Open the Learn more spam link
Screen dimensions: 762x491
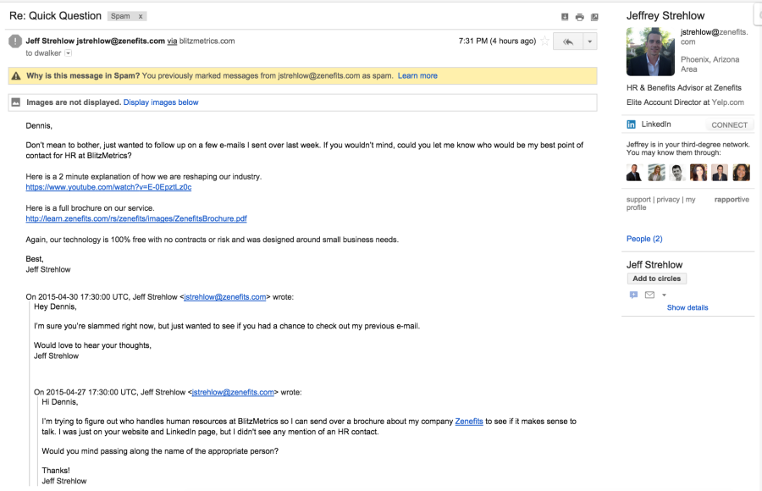pyautogui.click(x=417, y=75)
